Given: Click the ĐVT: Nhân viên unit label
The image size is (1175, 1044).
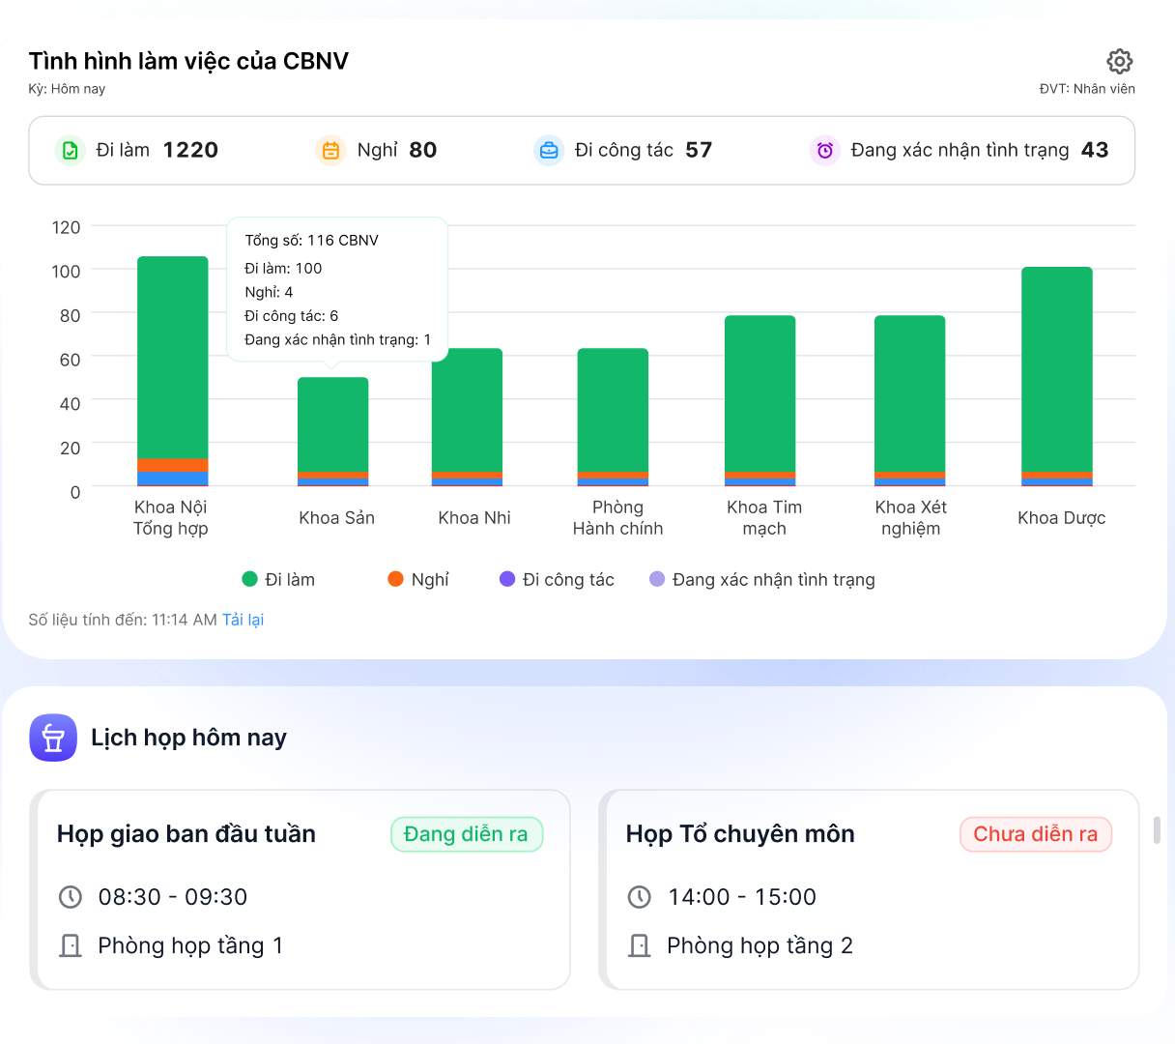Looking at the screenshot, I should 1087,89.
